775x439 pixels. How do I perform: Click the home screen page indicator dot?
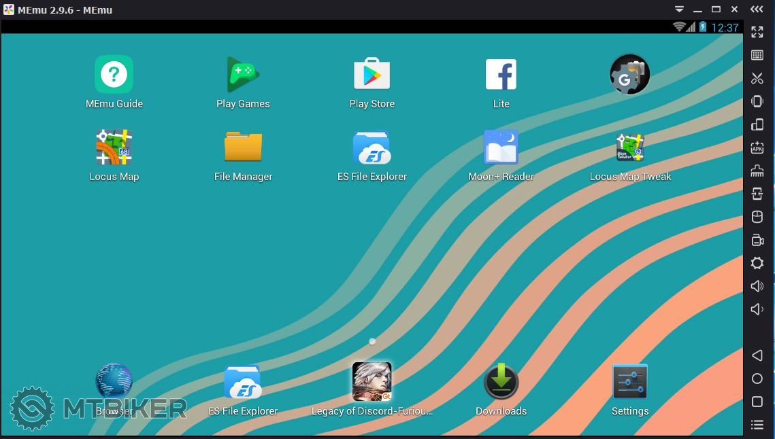[372, 341]
